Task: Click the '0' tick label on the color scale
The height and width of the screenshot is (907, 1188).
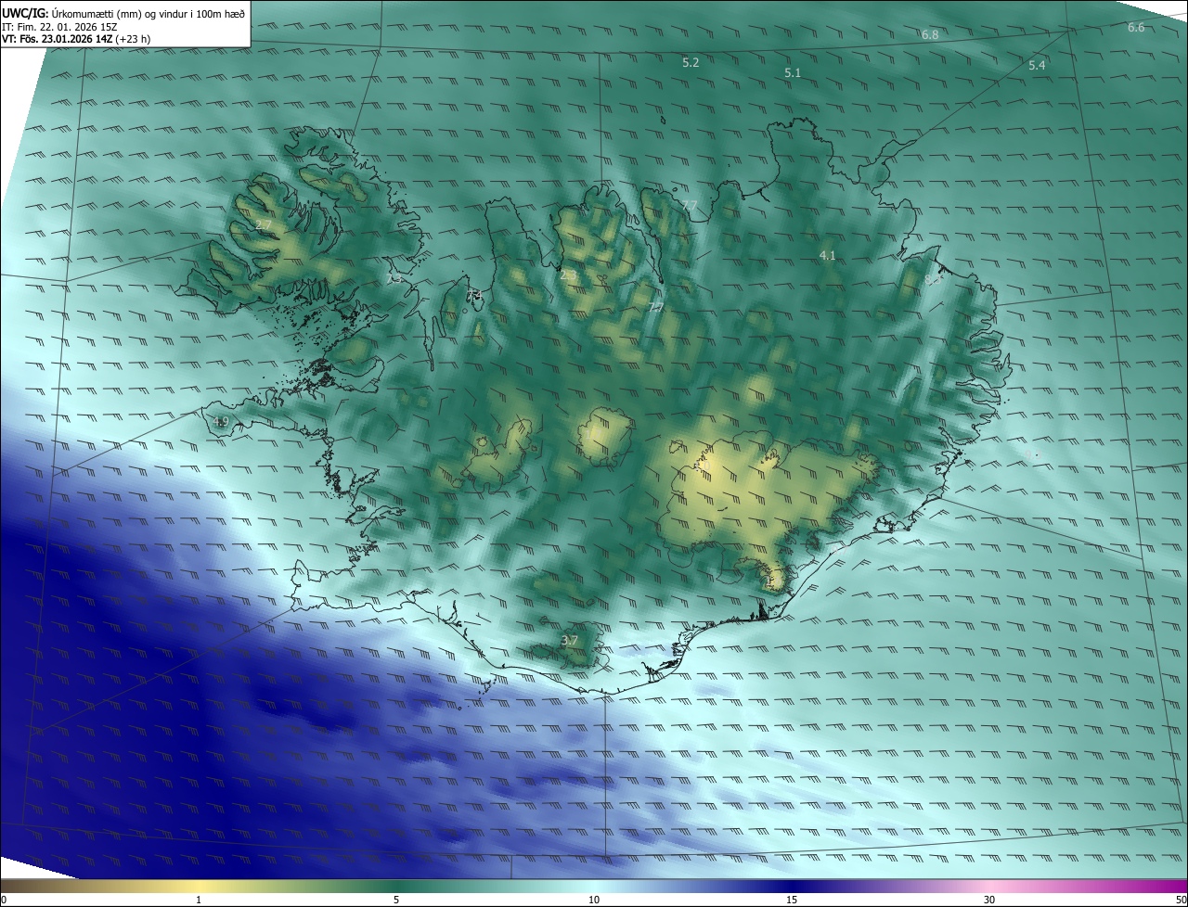Action: coord(4,900)
